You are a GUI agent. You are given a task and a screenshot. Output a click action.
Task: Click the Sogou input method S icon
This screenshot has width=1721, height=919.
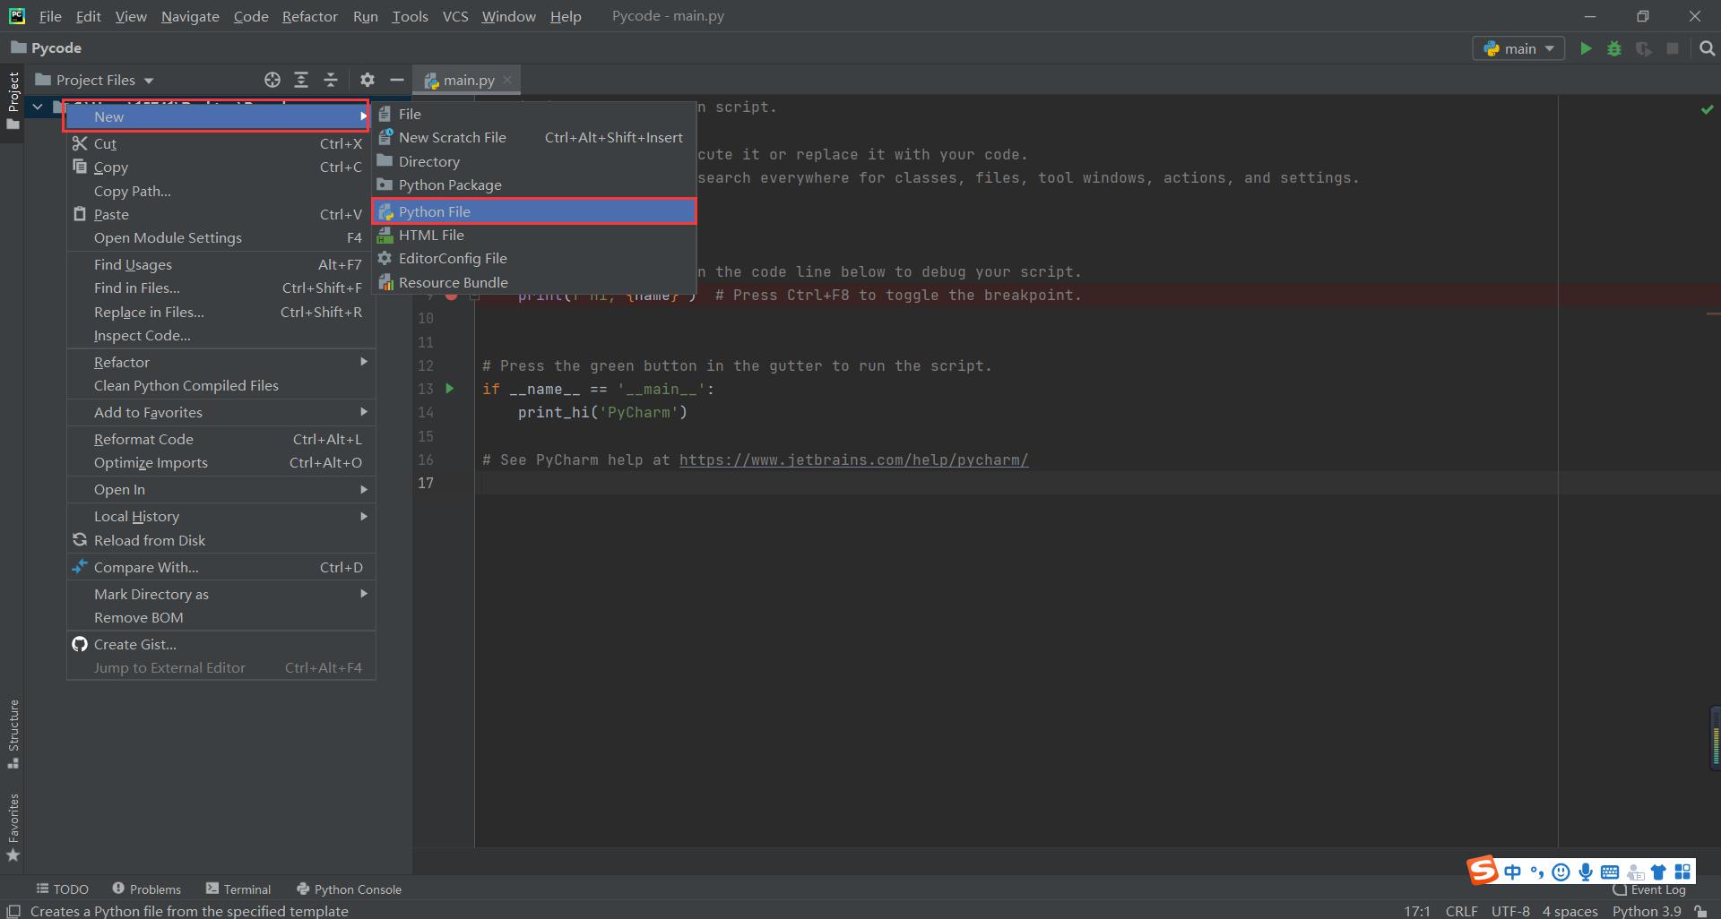point(1483,870)
